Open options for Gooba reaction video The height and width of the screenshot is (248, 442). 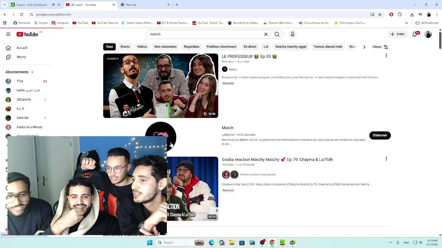[386, 159]
